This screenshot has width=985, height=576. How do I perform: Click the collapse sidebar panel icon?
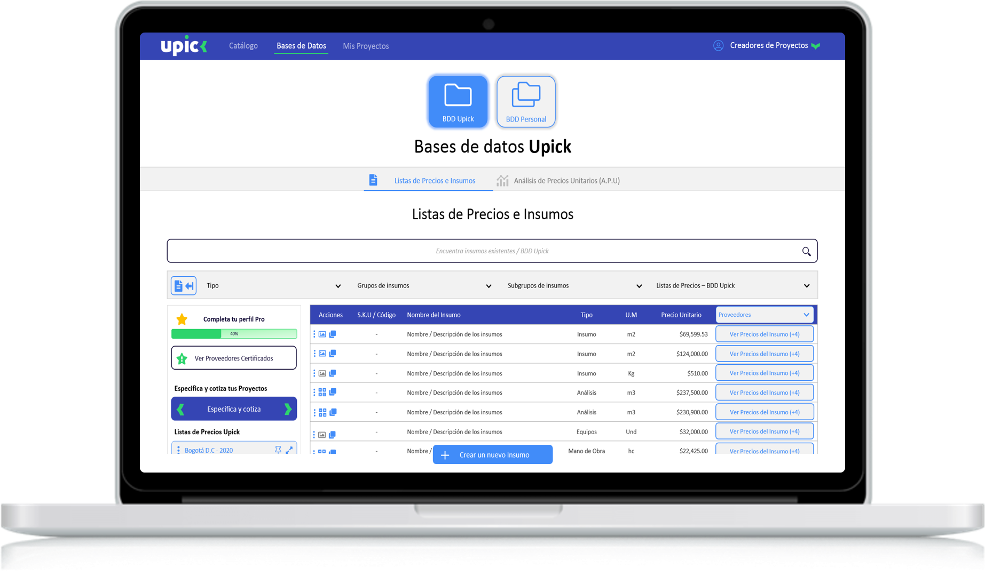point(184,286)
